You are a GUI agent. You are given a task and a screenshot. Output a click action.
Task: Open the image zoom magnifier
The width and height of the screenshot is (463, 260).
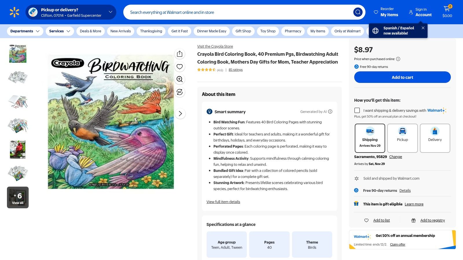[179, 79]
